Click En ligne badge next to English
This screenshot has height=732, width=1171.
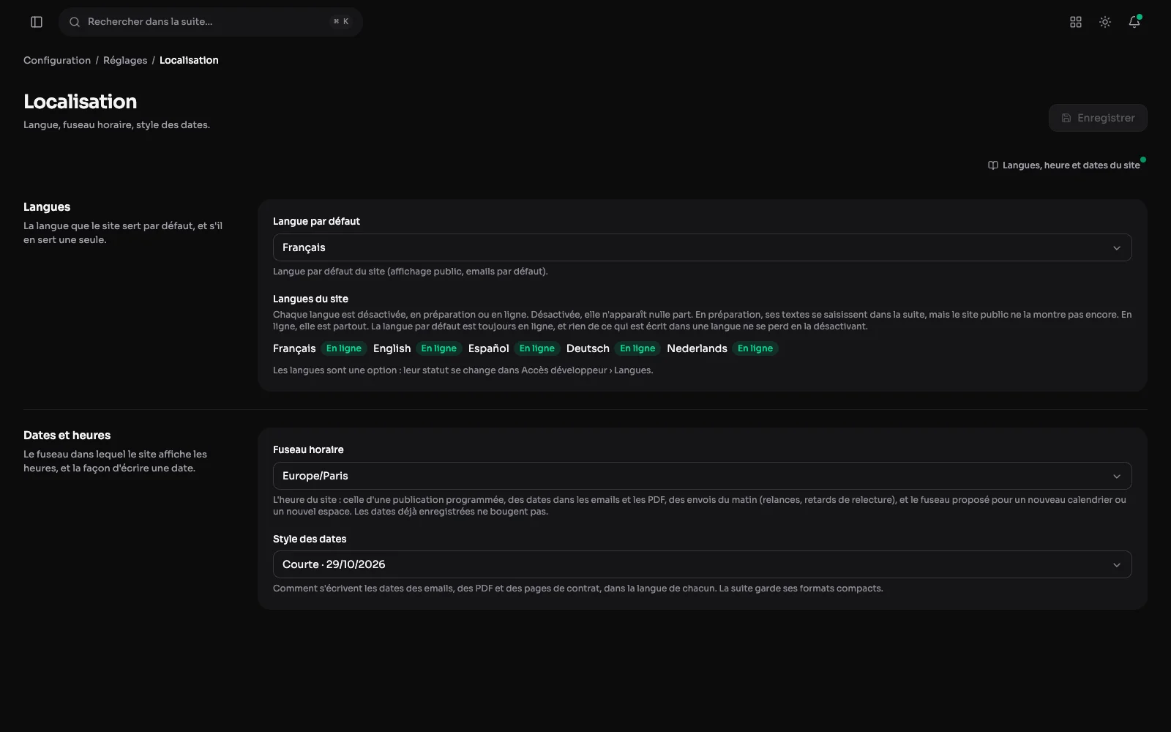439,348
